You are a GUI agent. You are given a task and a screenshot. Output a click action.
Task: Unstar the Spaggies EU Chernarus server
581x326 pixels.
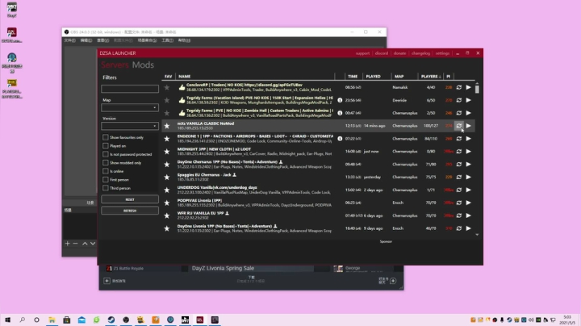(167, 177)
